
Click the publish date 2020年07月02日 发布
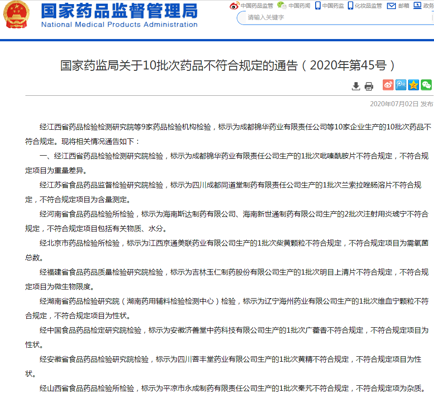point(401,104)
